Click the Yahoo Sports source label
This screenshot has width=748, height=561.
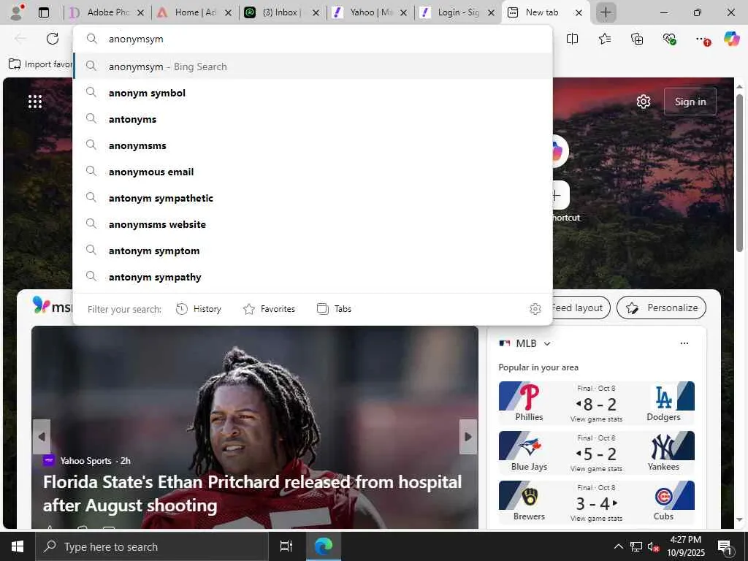click(86, 461)
